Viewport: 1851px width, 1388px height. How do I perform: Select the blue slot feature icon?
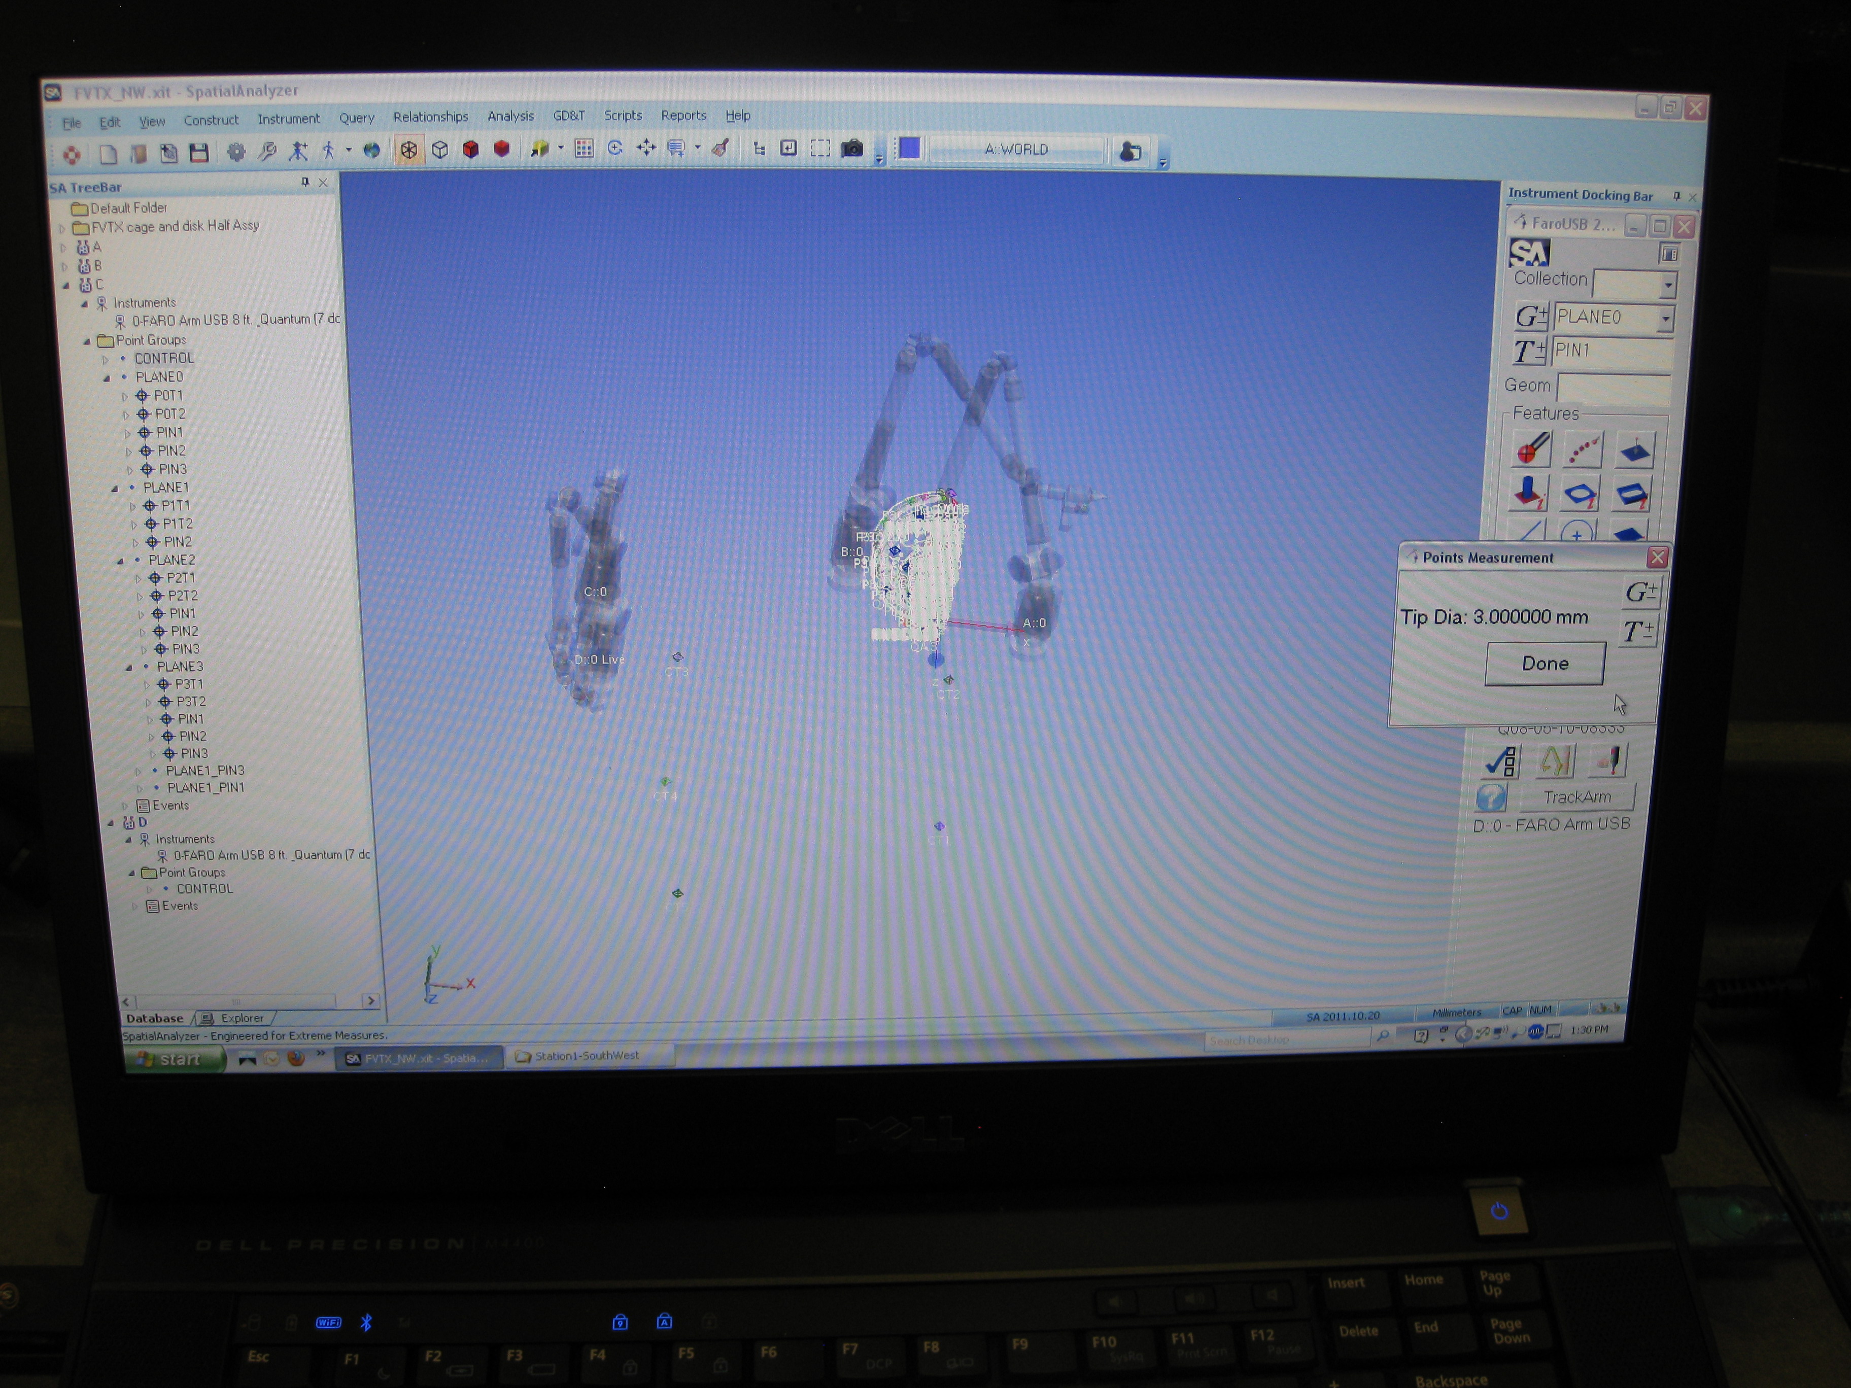click(1631, 495)
